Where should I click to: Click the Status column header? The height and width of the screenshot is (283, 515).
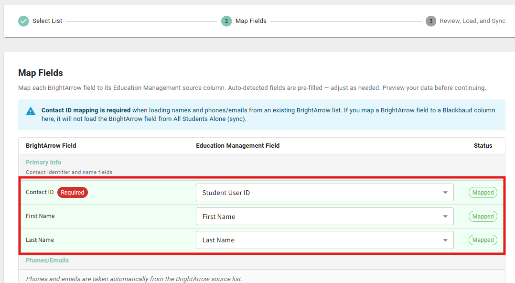click(x=483, y=146)
